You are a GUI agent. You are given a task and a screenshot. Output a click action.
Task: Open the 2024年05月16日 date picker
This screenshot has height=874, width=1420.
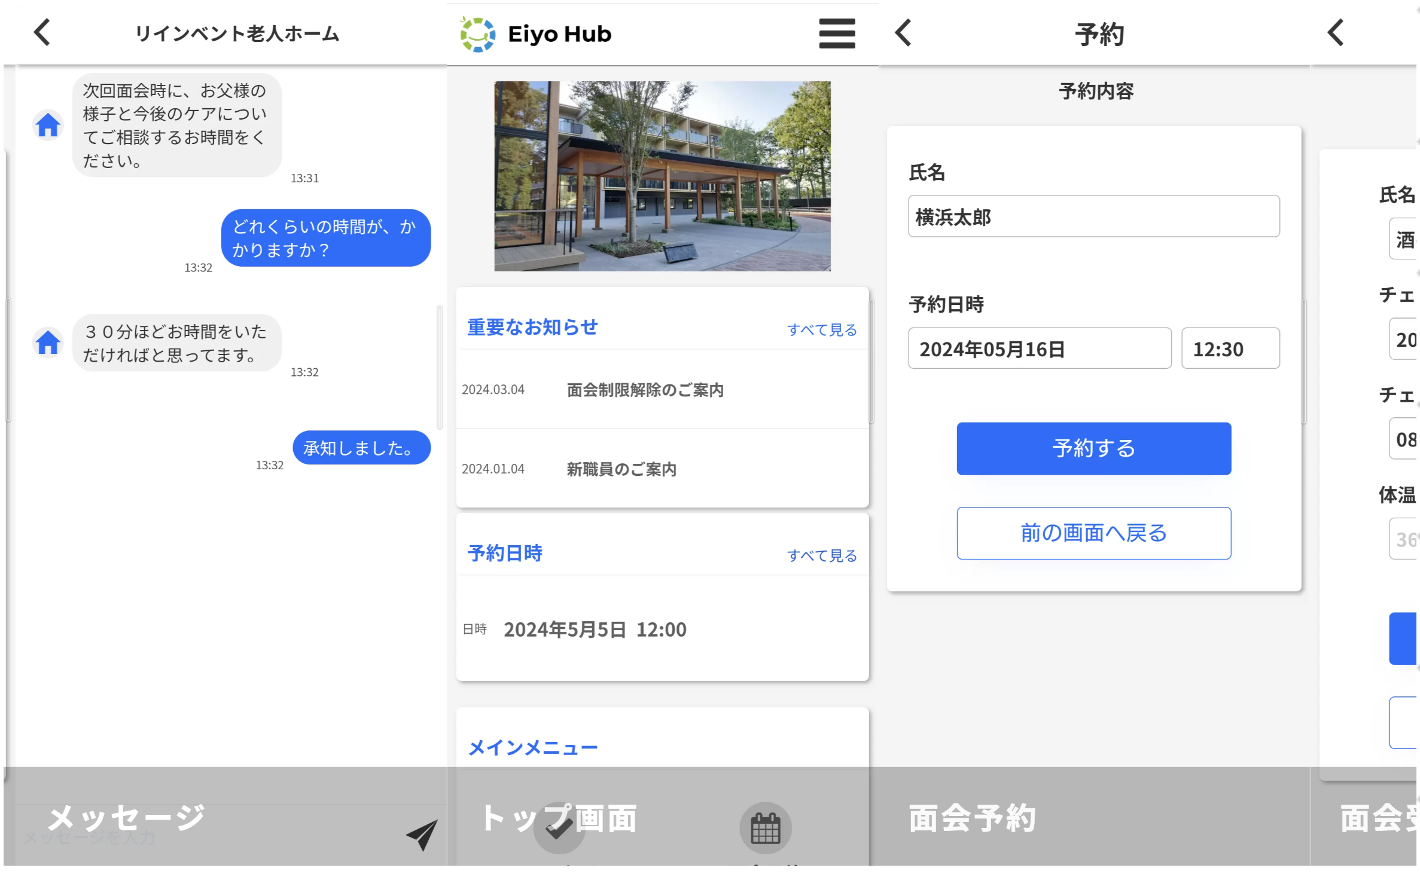[x=1038, y=349]
